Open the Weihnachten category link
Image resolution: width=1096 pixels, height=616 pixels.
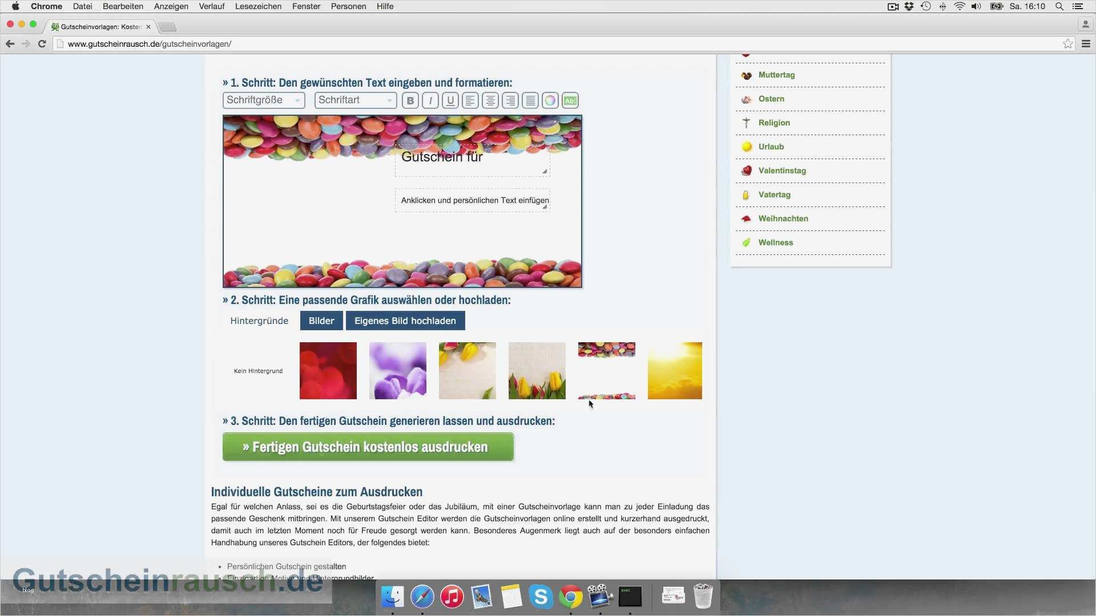point(783,218)
